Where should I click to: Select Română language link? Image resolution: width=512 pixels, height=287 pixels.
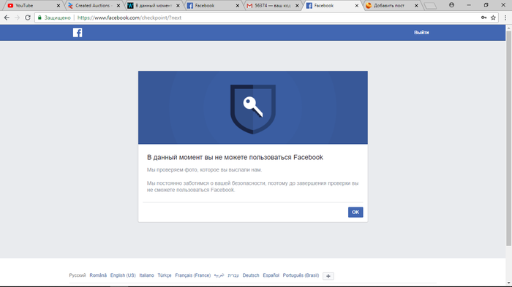click(98, 275)
